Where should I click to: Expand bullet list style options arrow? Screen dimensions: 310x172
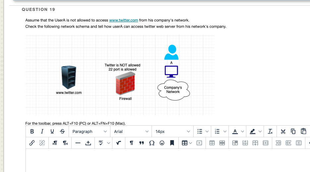(207, 131)
